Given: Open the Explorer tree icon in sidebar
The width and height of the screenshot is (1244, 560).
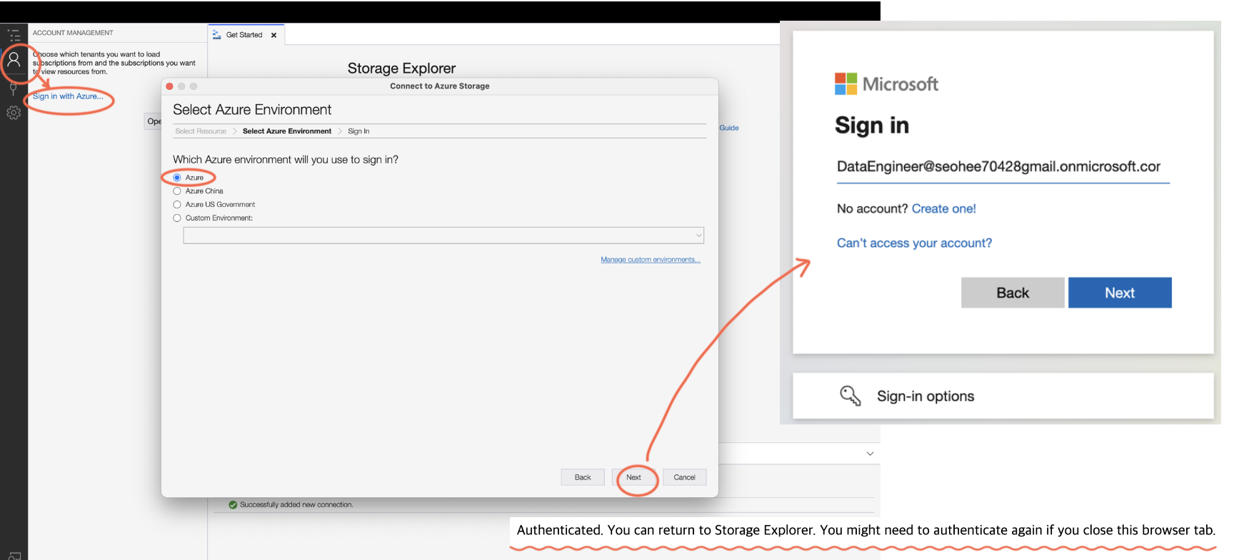Looking at the screenshot, I should pos(14,35).
